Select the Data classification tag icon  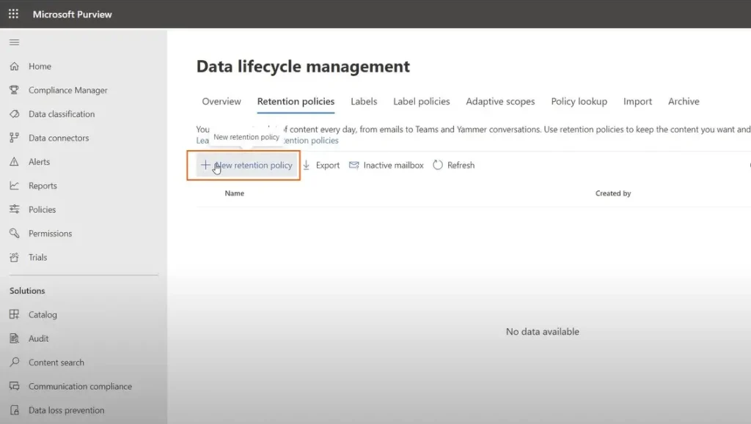pyautogui.click(x=14, y=114)
